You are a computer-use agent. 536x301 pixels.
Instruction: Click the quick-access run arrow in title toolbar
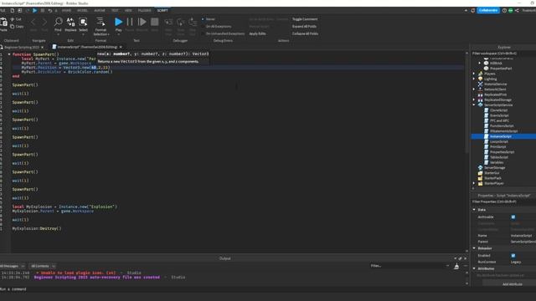click(35, 11)
